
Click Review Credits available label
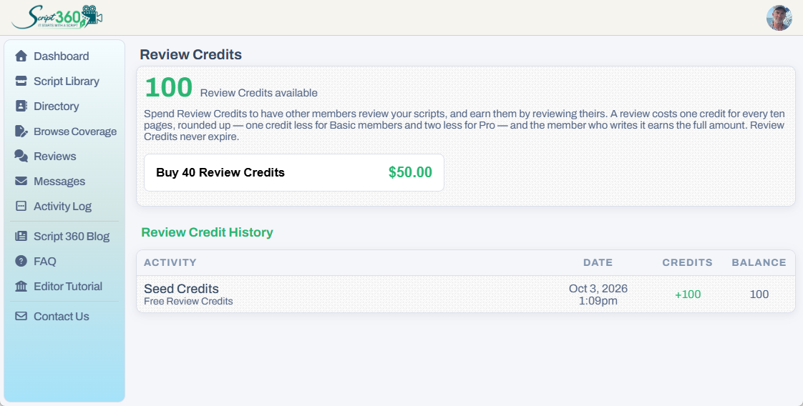tap(258, 93)
